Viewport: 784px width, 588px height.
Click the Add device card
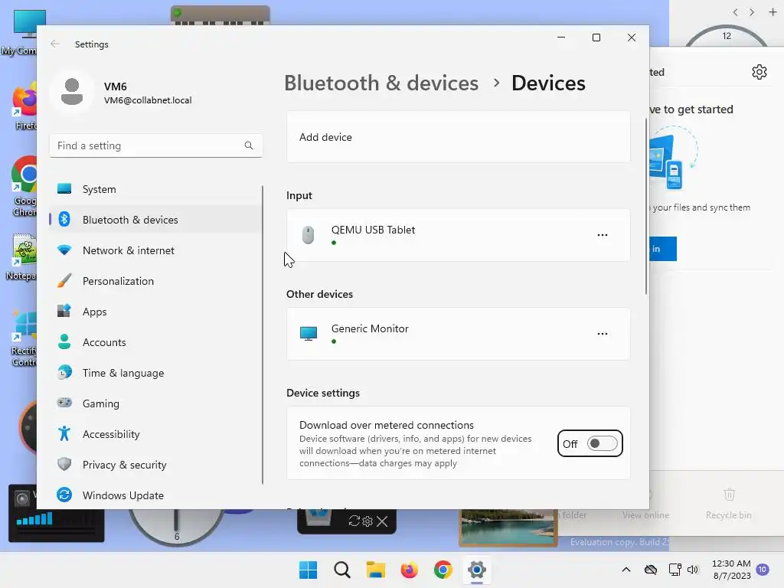point(458,137)
